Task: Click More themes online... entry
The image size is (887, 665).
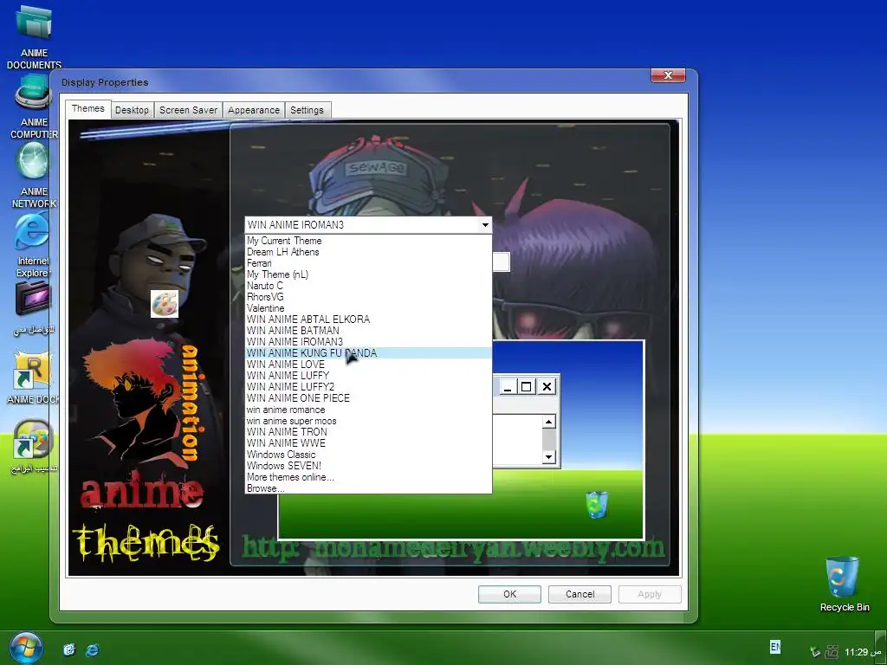Action: point(368,477)
